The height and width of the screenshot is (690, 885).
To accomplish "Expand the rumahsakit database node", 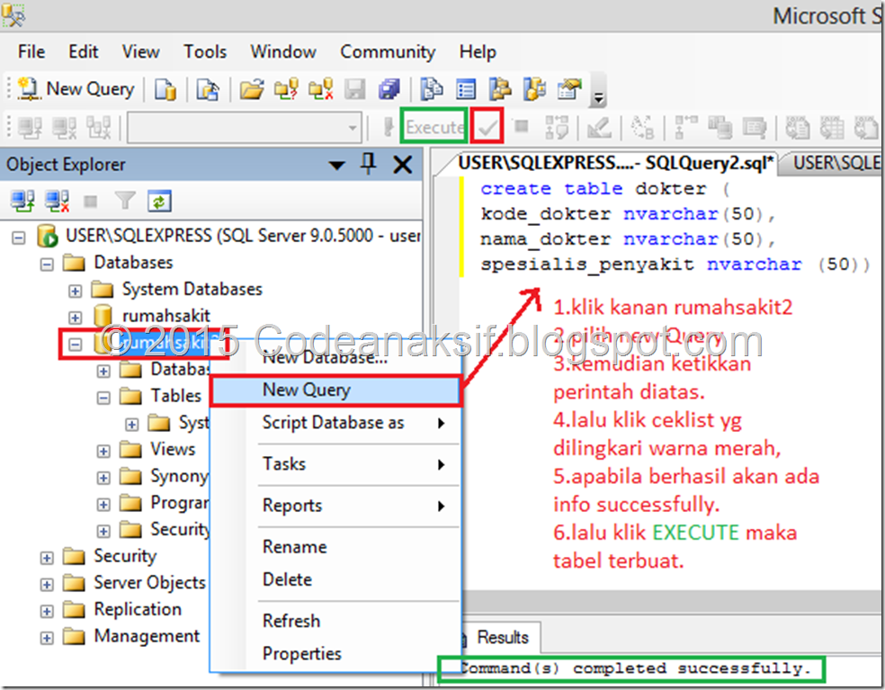I will 75,318.
